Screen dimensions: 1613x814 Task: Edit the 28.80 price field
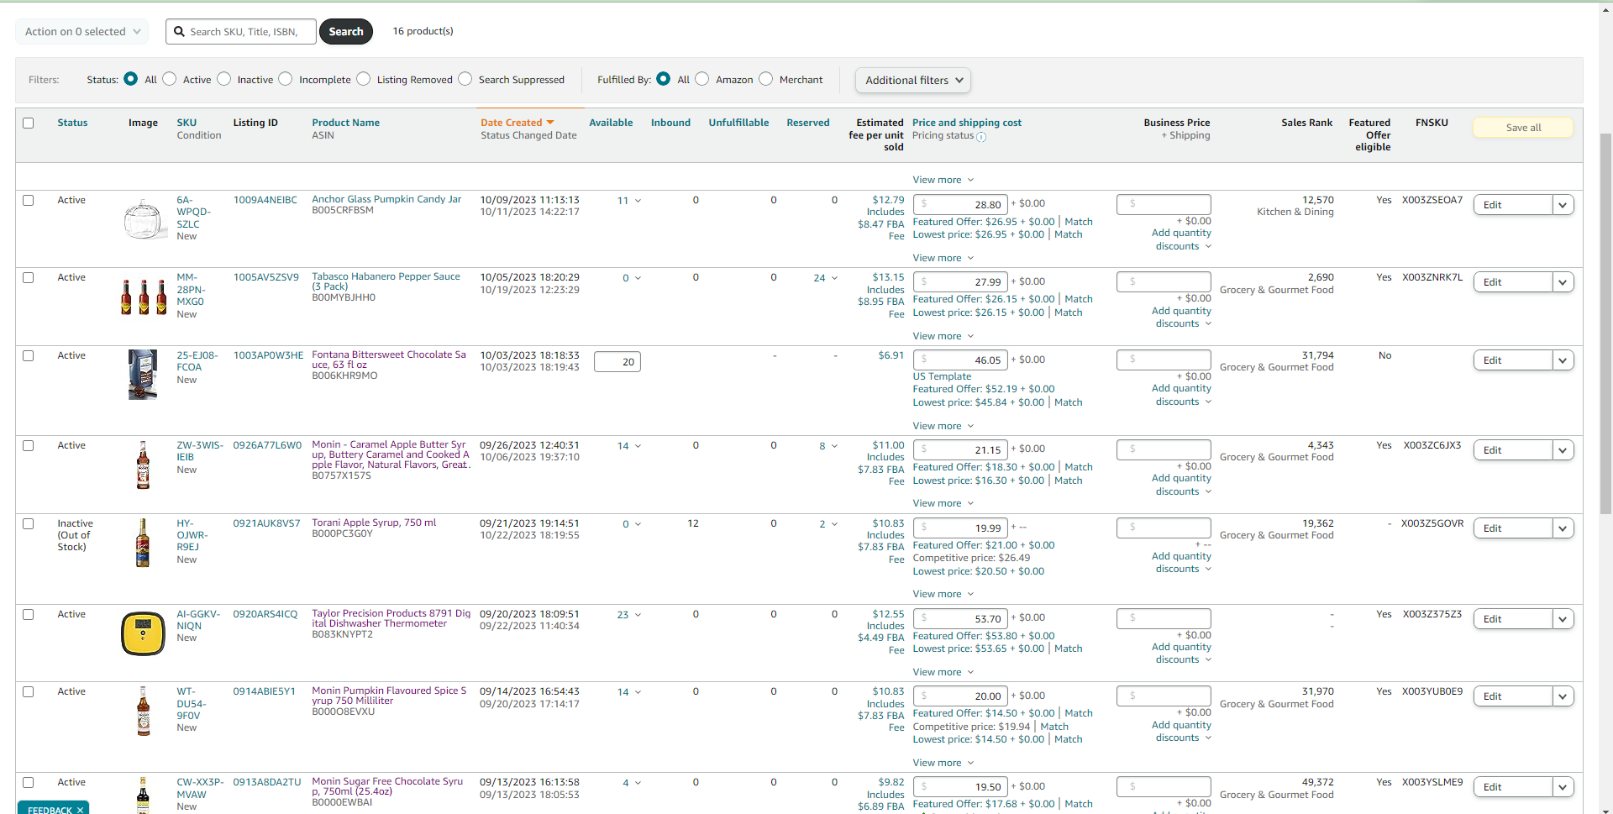(x=961, y=204)
